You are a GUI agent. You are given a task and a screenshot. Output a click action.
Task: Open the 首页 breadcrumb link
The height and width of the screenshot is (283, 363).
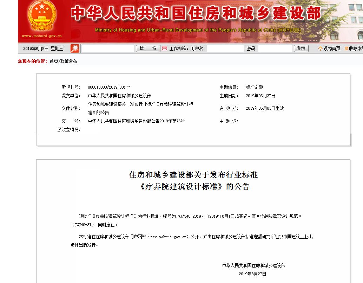(54, 61)
